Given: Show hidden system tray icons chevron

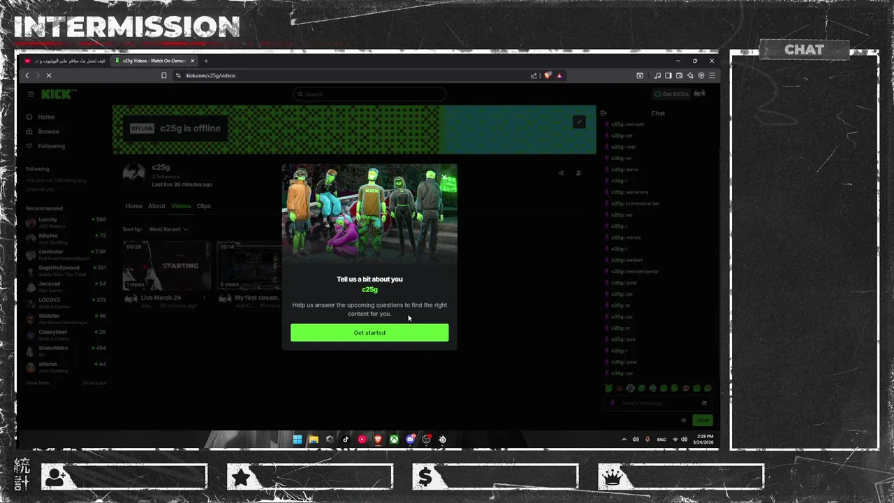Looking at the screenshot, I should pyautogui.click(x=624, y=439).
